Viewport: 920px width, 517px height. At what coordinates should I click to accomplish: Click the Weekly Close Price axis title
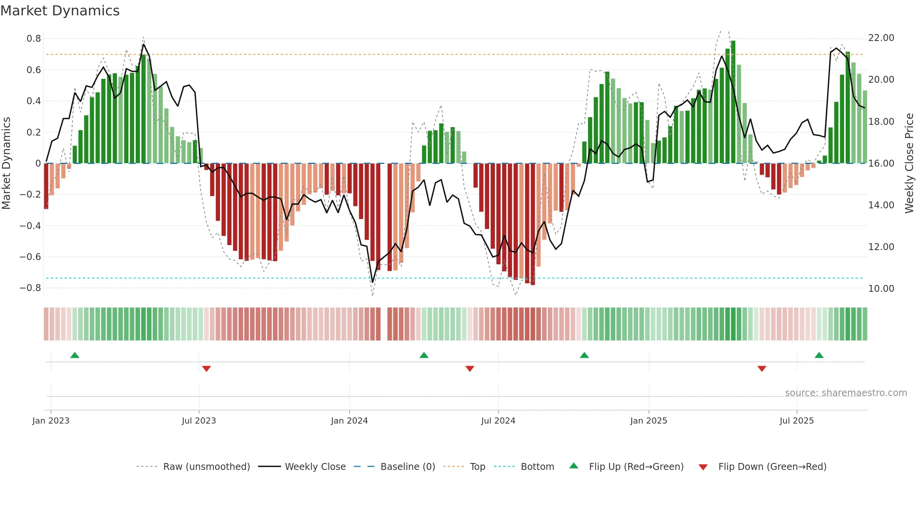pos(910,163)
